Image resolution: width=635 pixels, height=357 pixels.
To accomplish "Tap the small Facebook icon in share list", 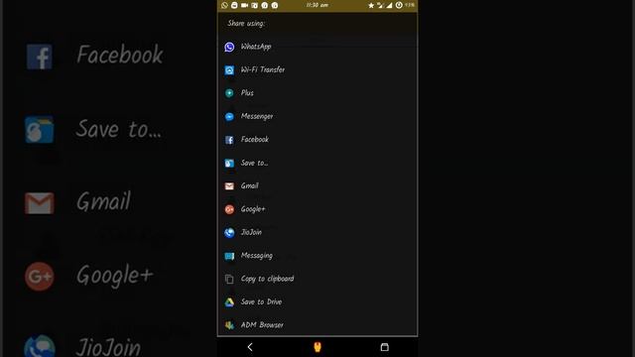I will click(229, 140).
